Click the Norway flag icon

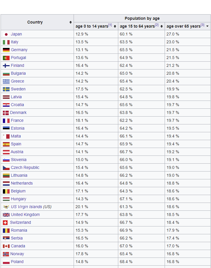[x=6, y=254]
